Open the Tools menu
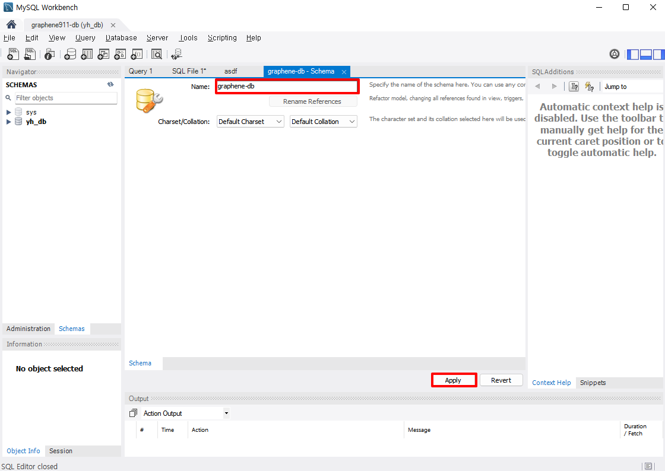The image size is (665, 471). (x=188, y=38)
